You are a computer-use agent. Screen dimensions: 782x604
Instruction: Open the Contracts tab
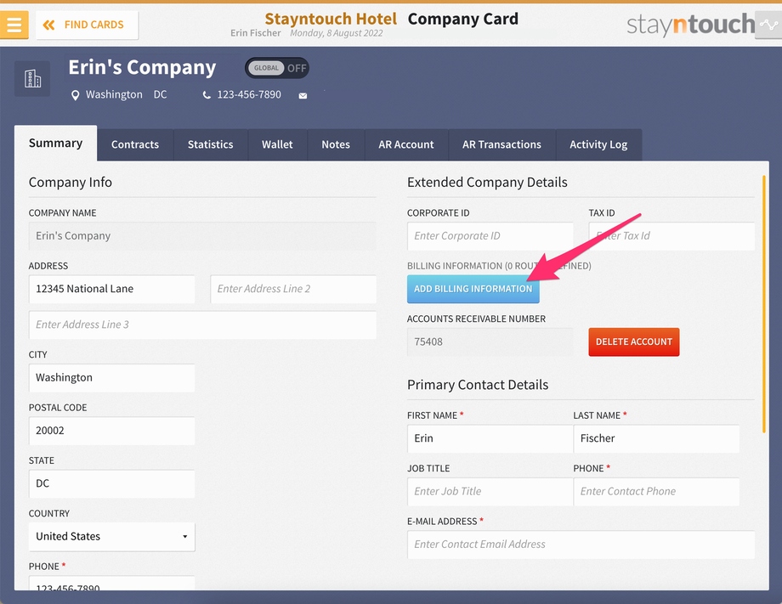pyautogui.click(x=135, y=144)
